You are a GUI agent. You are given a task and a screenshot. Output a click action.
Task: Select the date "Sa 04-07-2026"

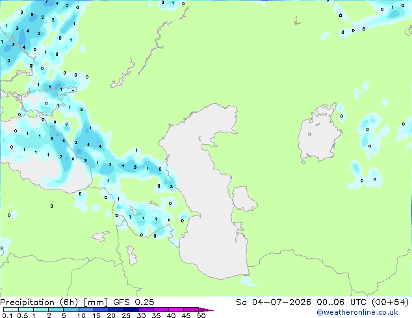274,302
